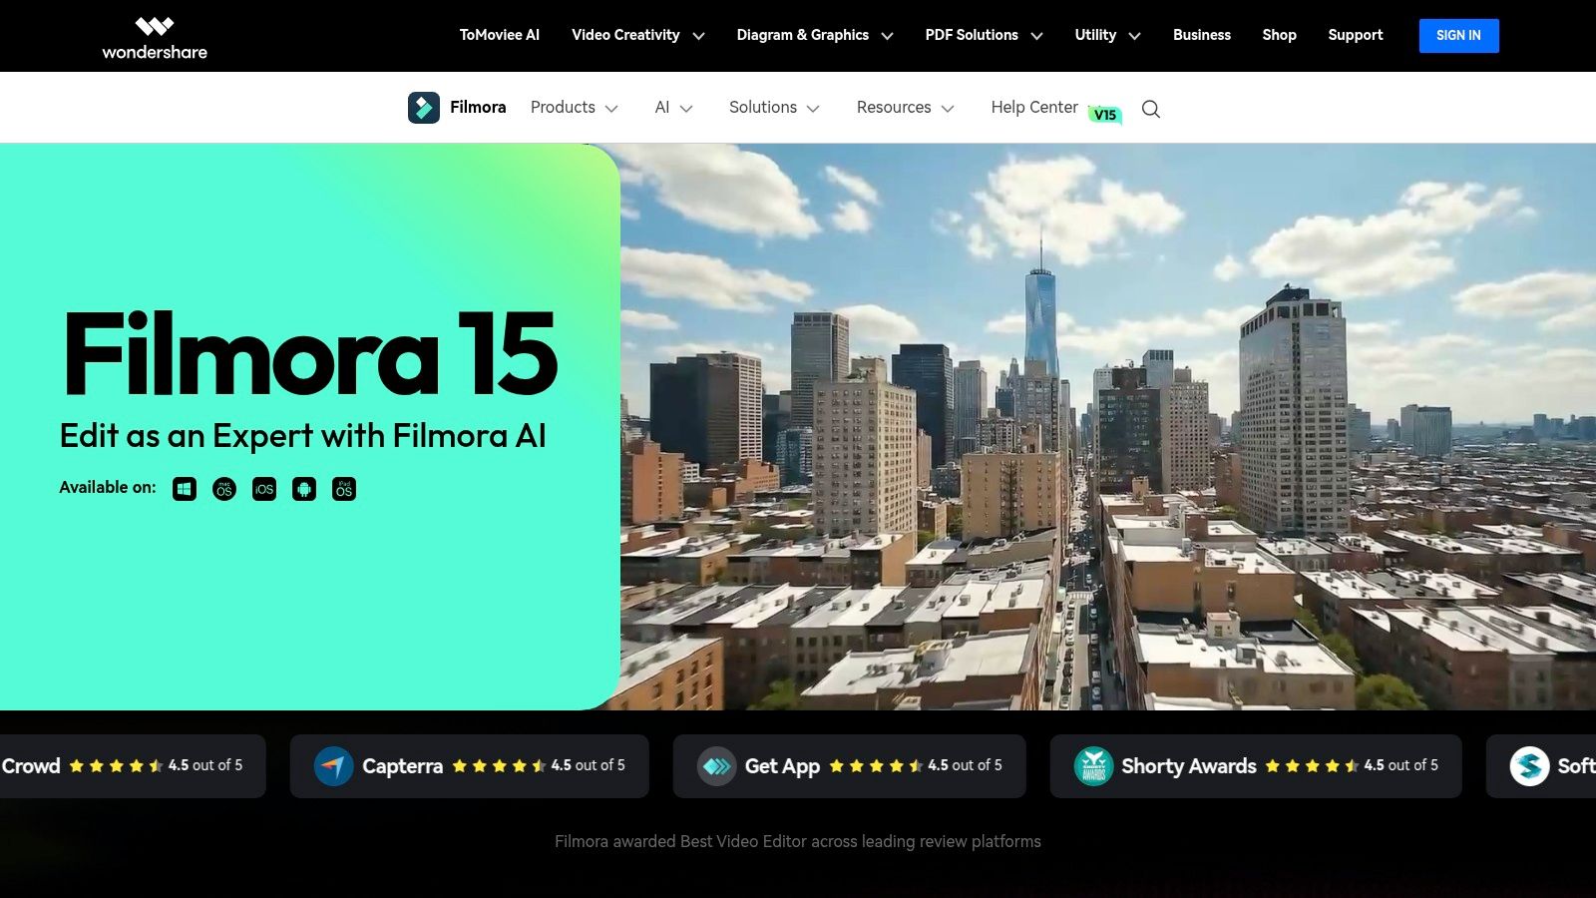Click the Wondershare logo

[x=155, y=36]
